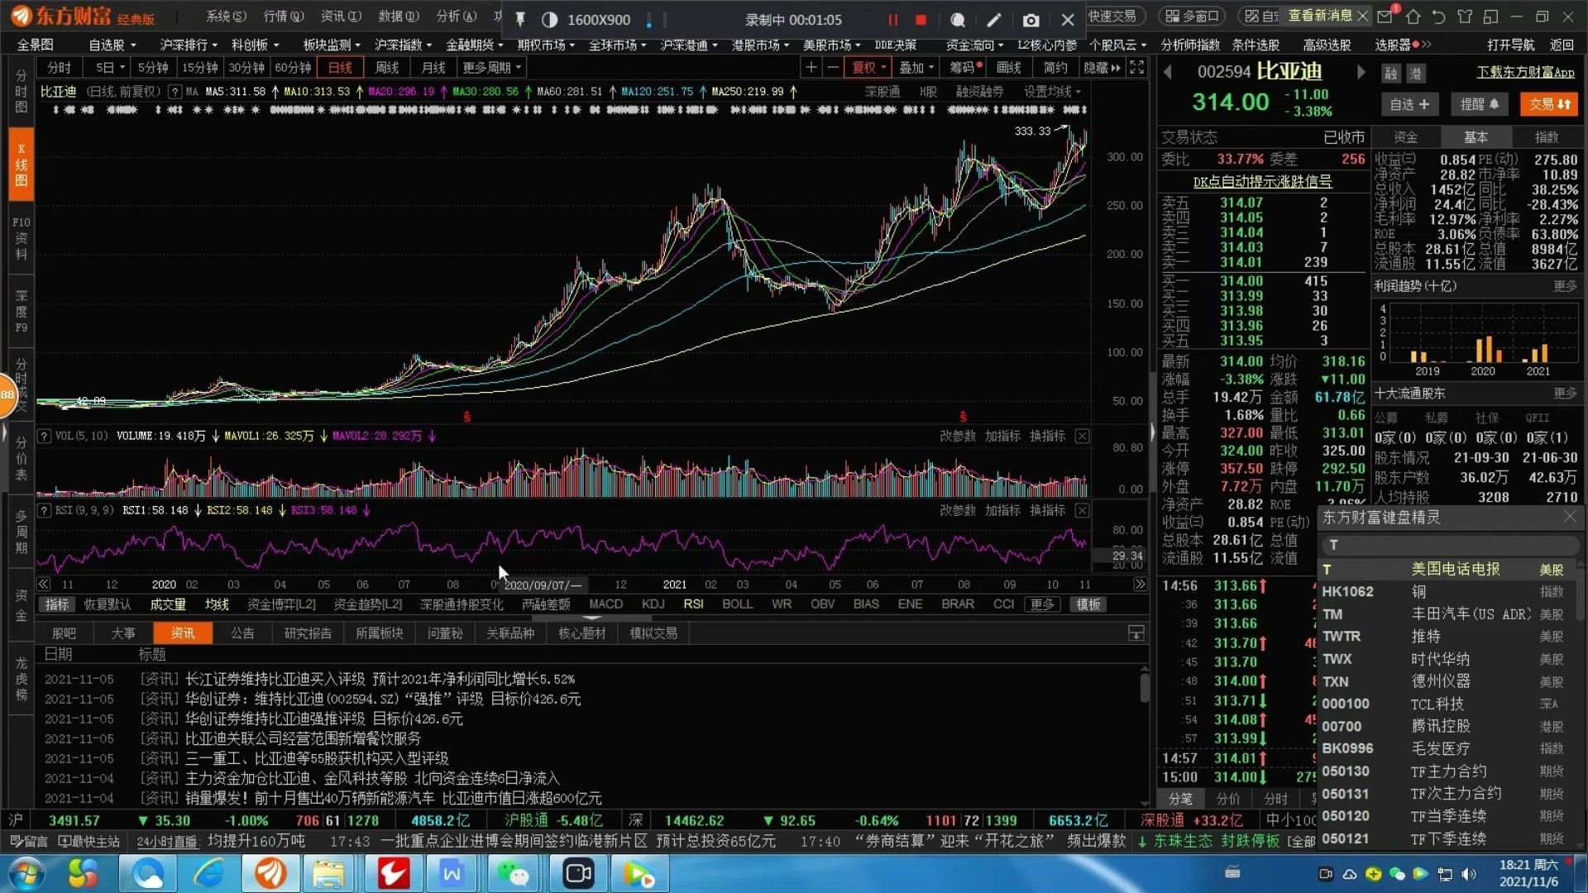Switch to the 周线 weekly tab
Image resolution: width=1588 pixels, height=893 pixels.
tap(386, 68)
